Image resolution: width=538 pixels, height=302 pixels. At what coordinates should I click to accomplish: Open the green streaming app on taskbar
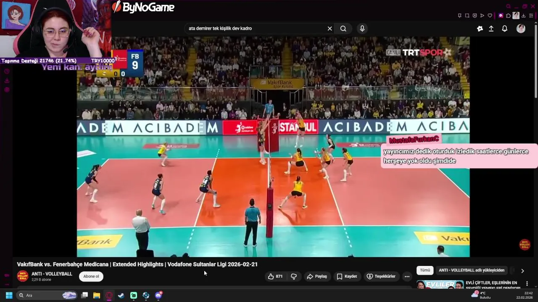pyautogui.click(x=134, y=295)
